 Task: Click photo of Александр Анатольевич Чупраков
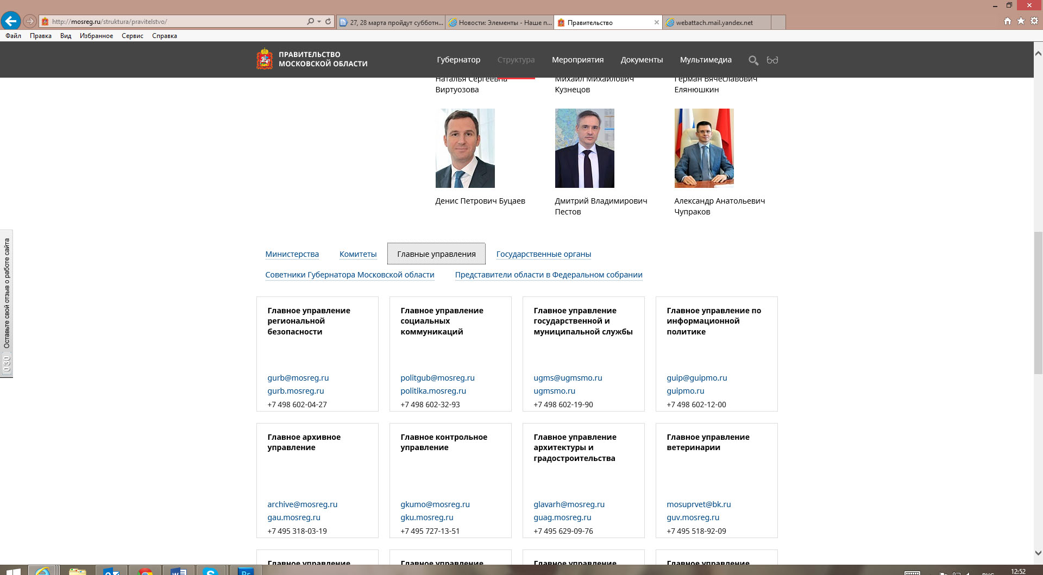click(704, 148)
